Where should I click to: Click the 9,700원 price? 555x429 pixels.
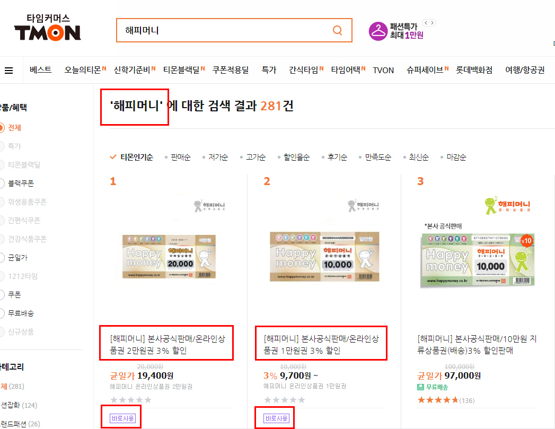tap(295, 375)
